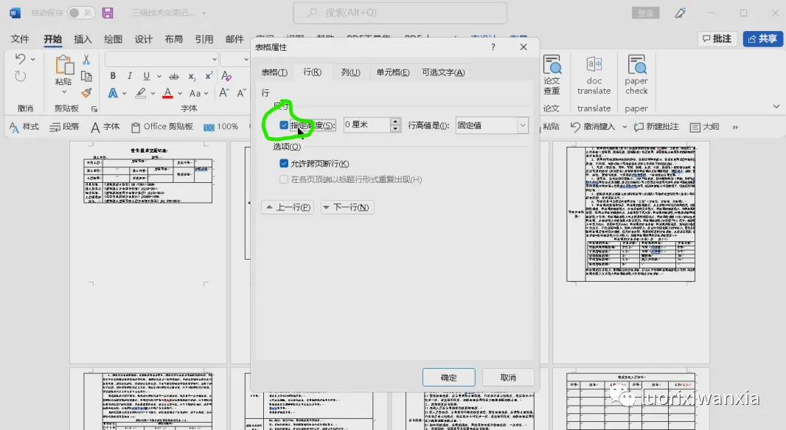The image size is (786, 430).
Task: Click the 100% zoom quick-access item
Action: pyautogui.click(x=221, y=127)
